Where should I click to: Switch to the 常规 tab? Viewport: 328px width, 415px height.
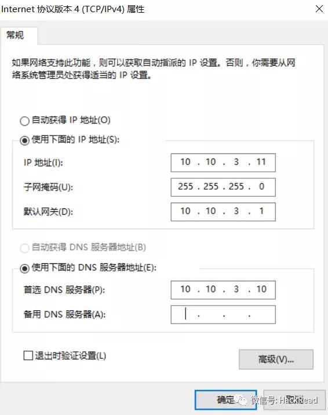click(x=16, y=35)
